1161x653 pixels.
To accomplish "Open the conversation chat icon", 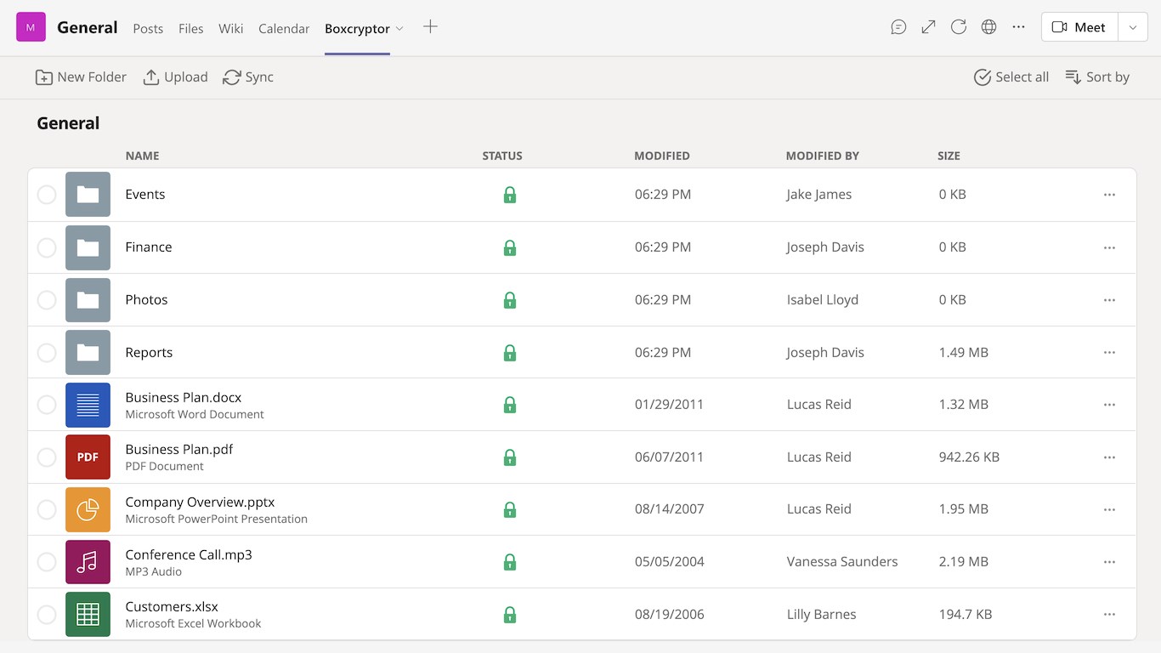I will [x=898, y=27].
